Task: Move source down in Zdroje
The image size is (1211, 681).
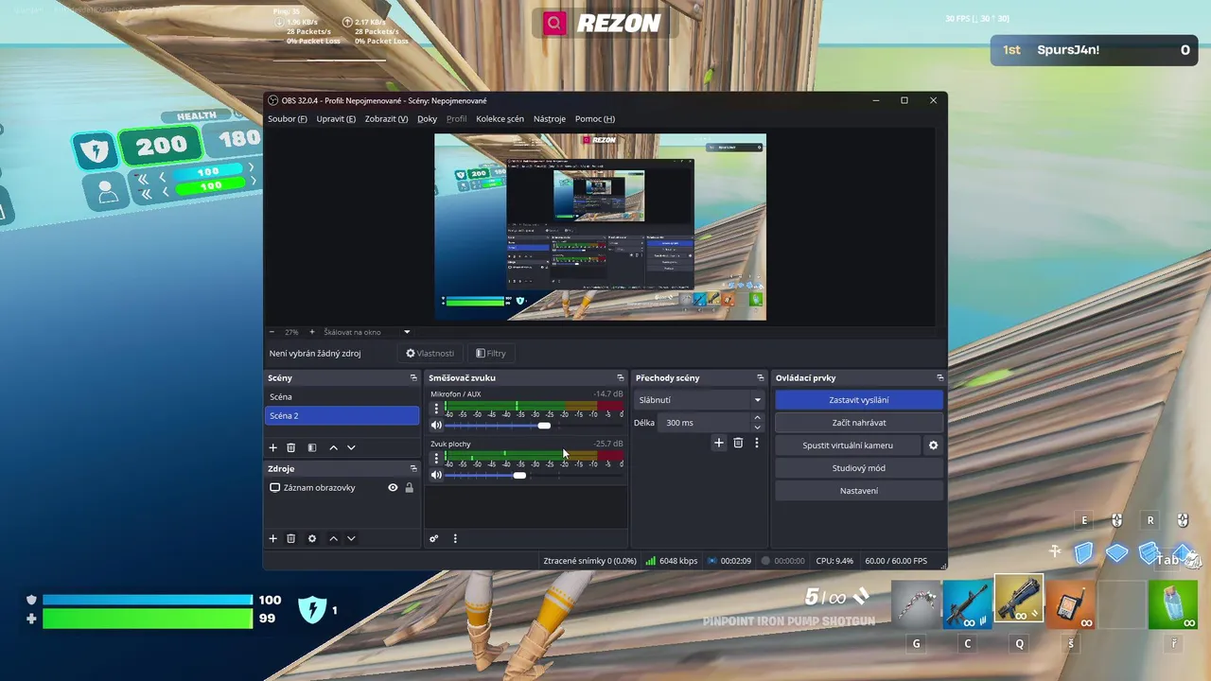Action: (x=351, y=538)
